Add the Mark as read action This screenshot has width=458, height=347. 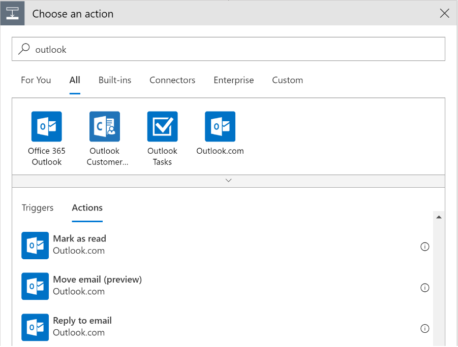80,245
